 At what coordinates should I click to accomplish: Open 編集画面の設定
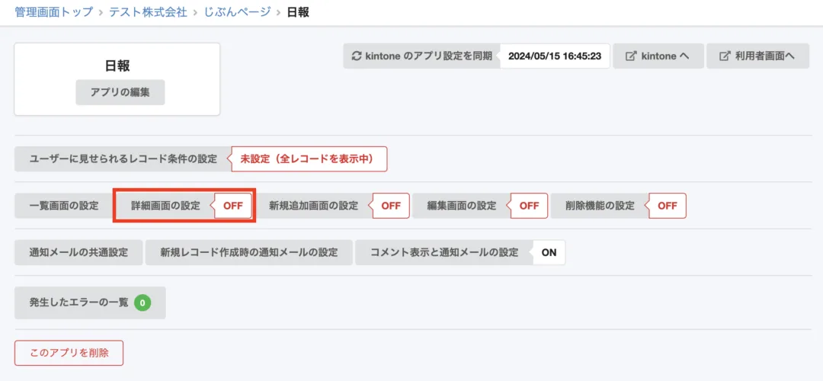[461, 206]
